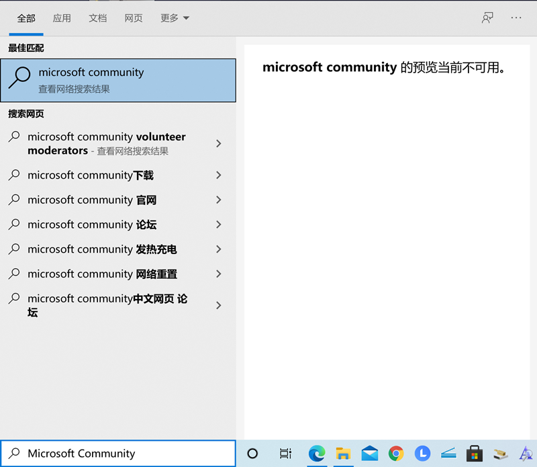Open Task View on the taskbar
This screenshot has width=537, height=467.
(286, 454)
